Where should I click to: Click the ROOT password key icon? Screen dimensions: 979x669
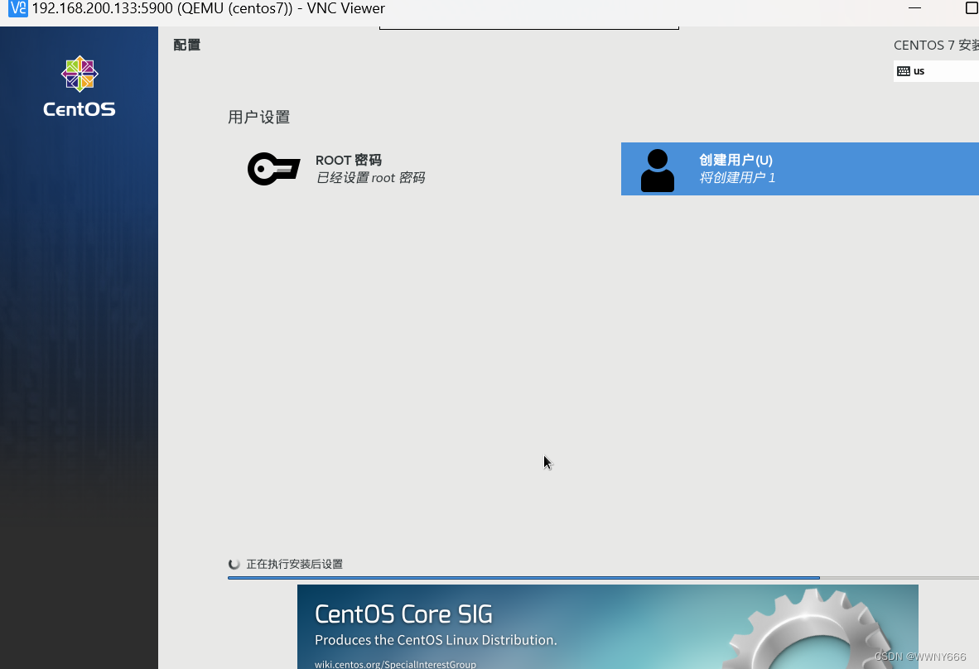(x=273, y=169)
